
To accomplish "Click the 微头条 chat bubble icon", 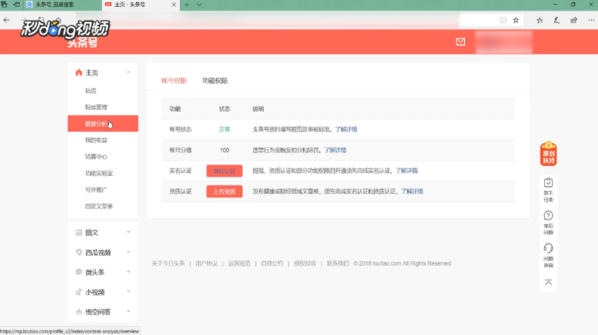I will [79, 272].
